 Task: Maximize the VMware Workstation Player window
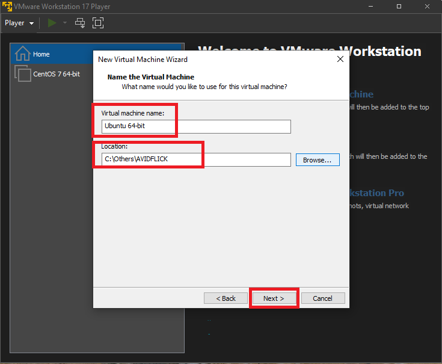(x=399, y=6)
